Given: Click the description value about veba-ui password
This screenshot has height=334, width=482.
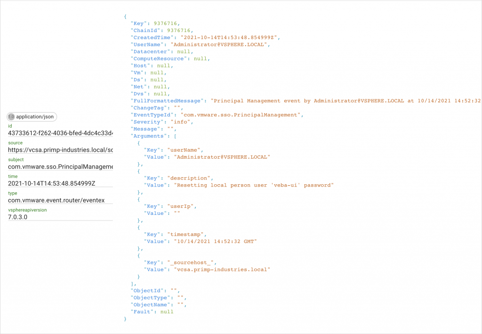Looking at the screenshot, I should [254, 185].
